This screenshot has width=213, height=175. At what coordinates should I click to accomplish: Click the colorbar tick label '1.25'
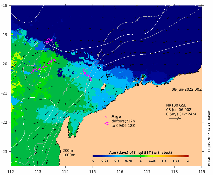(x=152, y=161)
